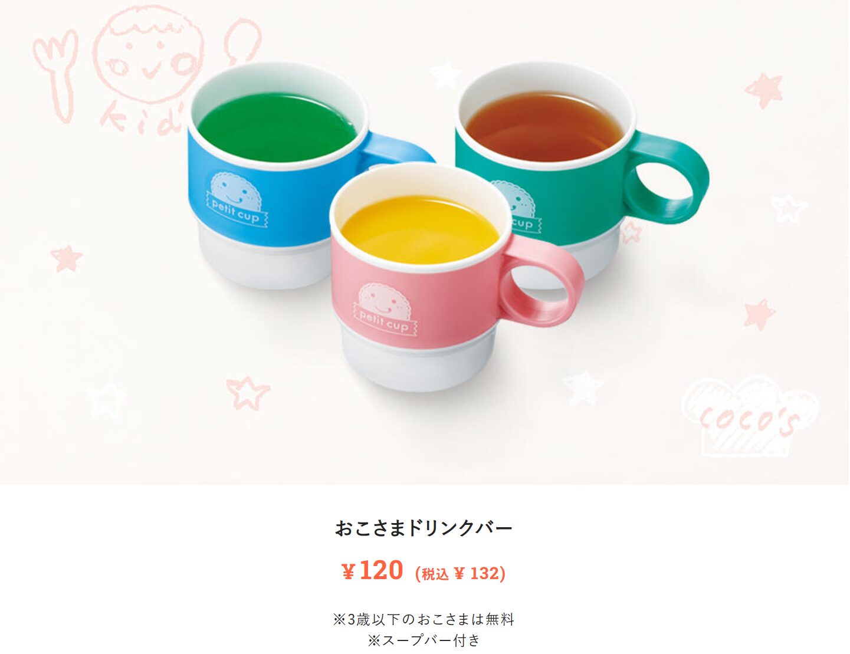The width and height of the screenshot is (850, 654).
Task: Click the スープバー付き note
Action: [x=424, y=640]
